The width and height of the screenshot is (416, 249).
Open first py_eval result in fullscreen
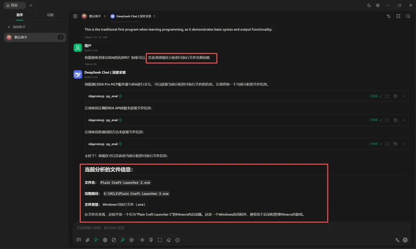(387, 96)
